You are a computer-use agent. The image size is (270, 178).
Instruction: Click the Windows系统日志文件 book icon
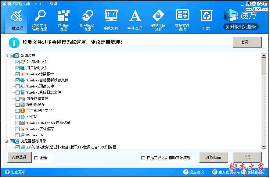pyautogui.click(x=23, y=92)
